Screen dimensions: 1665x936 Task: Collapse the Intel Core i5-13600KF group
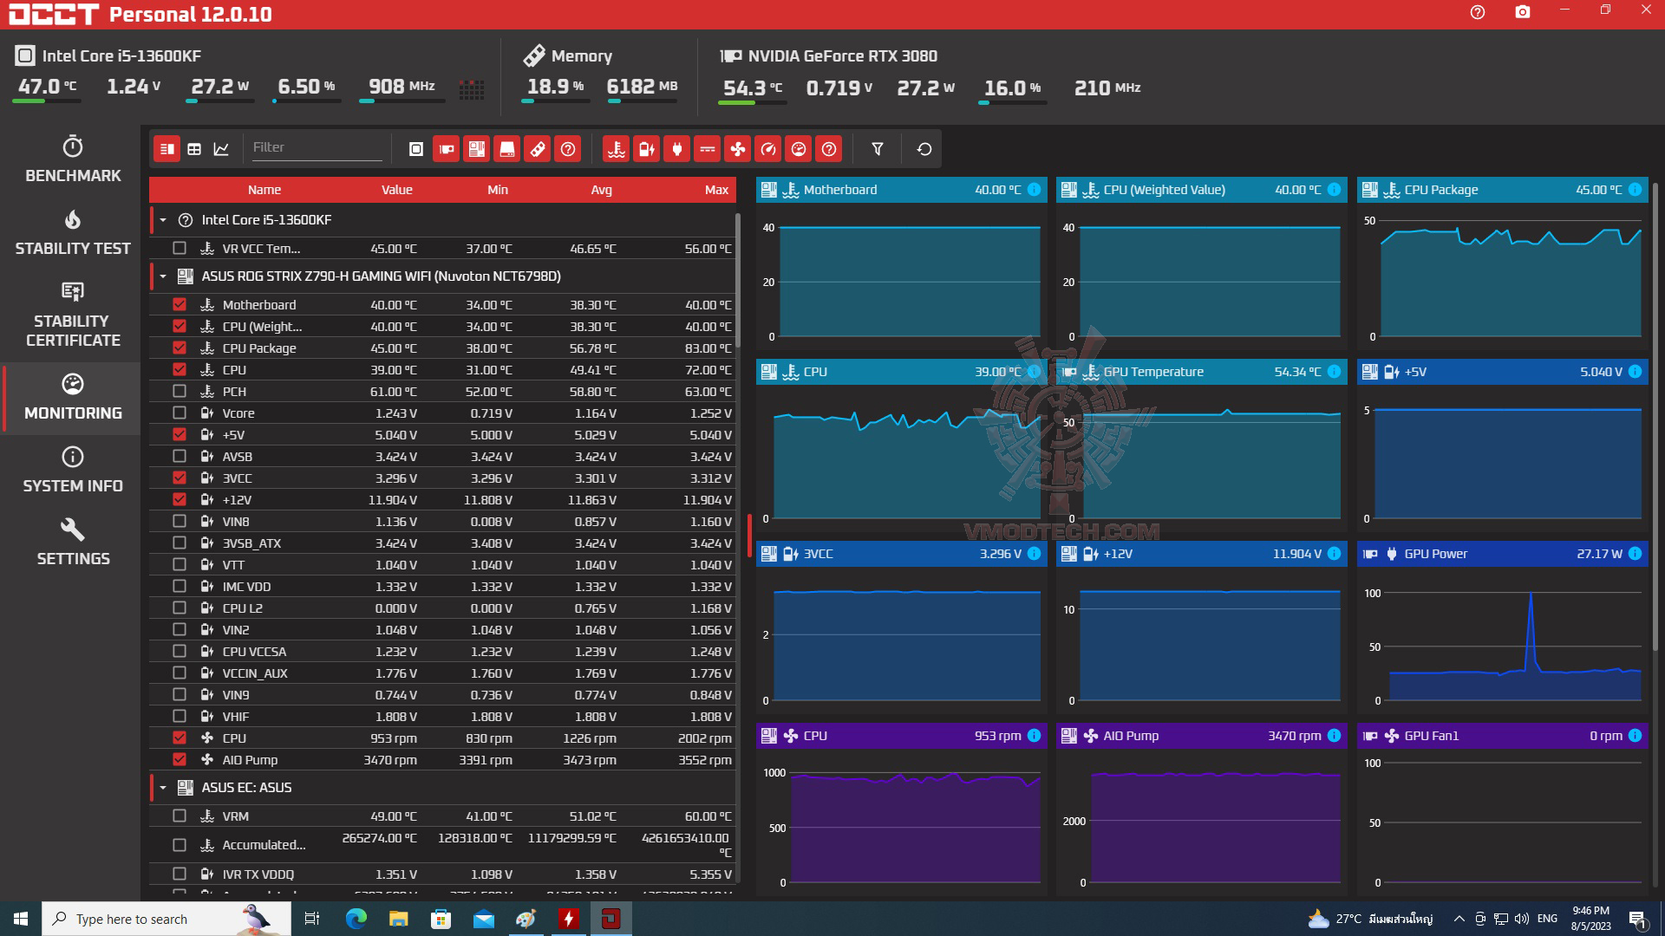163,220
